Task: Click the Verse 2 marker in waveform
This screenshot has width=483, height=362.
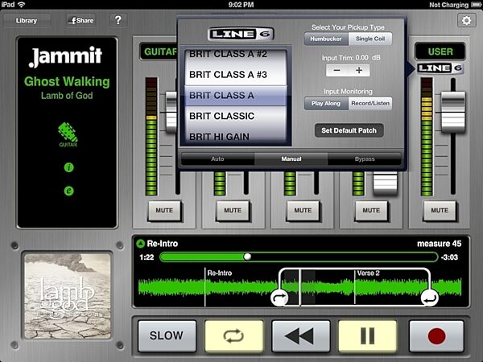Action: (x=368, y=273)
